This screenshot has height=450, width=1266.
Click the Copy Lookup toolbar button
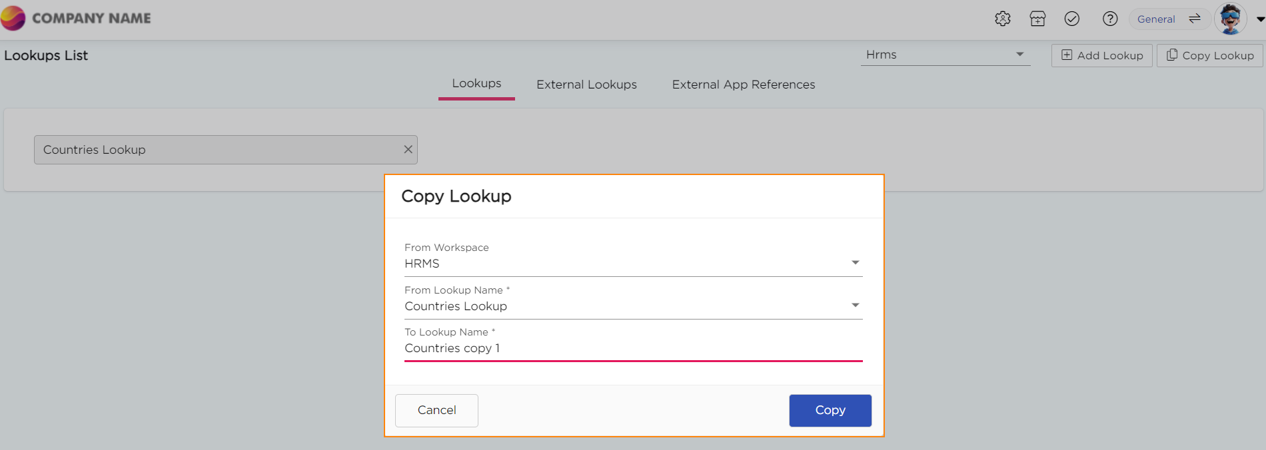tap(1209, 55)
